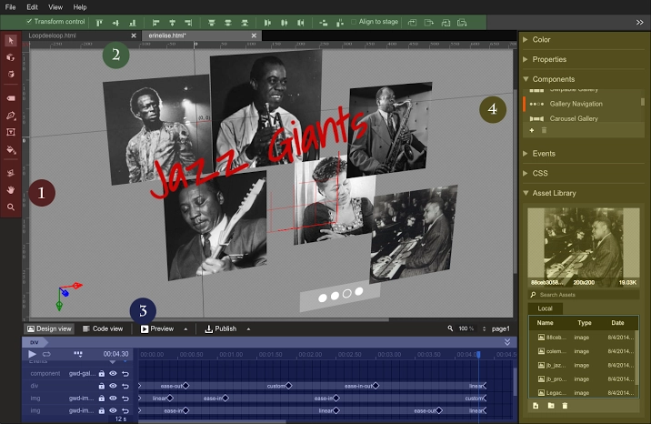
Task: Click the ease-in-out keyframe on div layer
Action: point(376,386)
